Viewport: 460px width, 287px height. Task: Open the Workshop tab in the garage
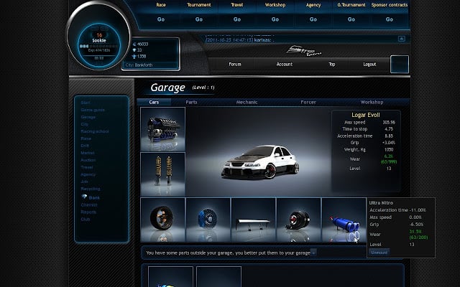click(372, 102)
